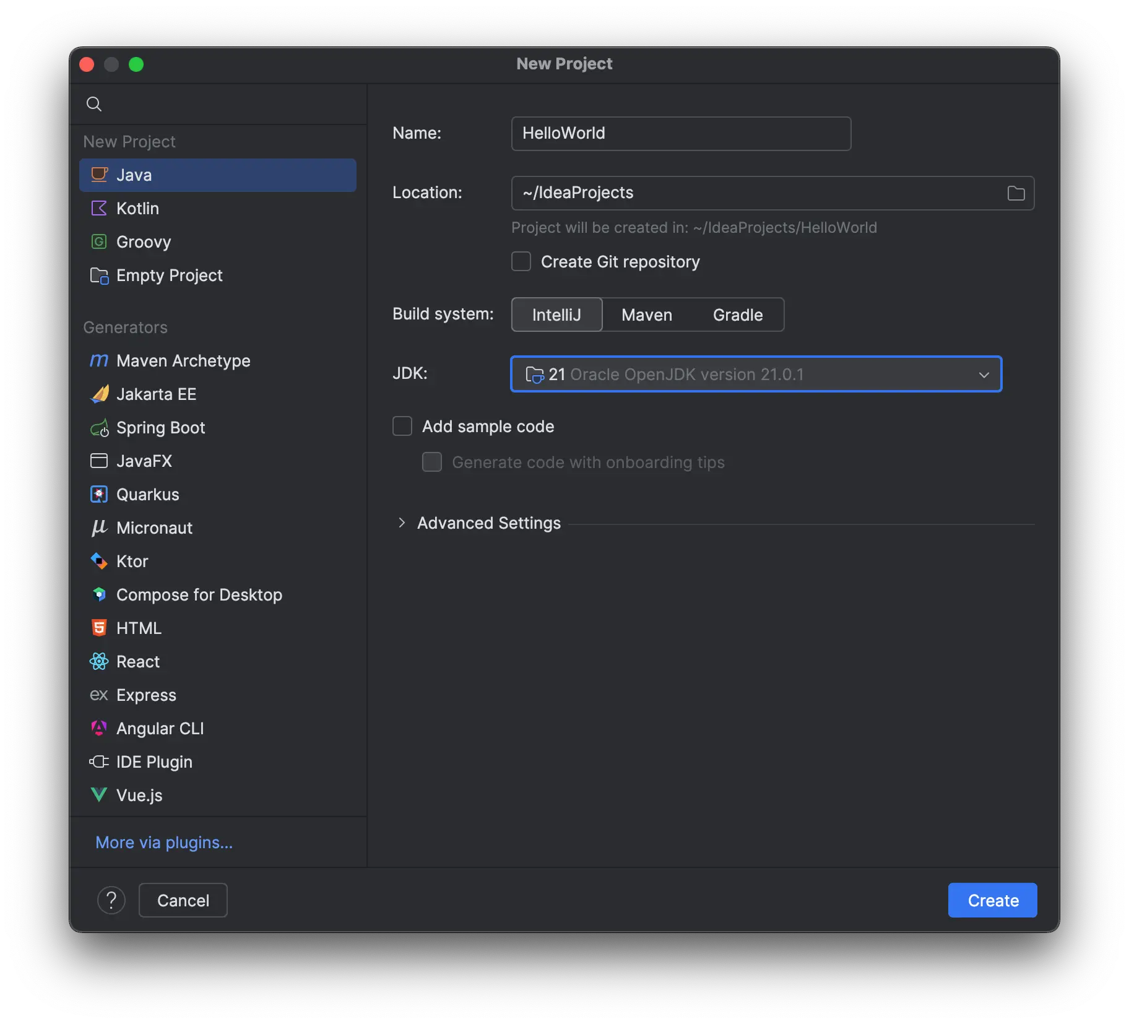
Task: Click the Create button
Action: tap(991, 900)
